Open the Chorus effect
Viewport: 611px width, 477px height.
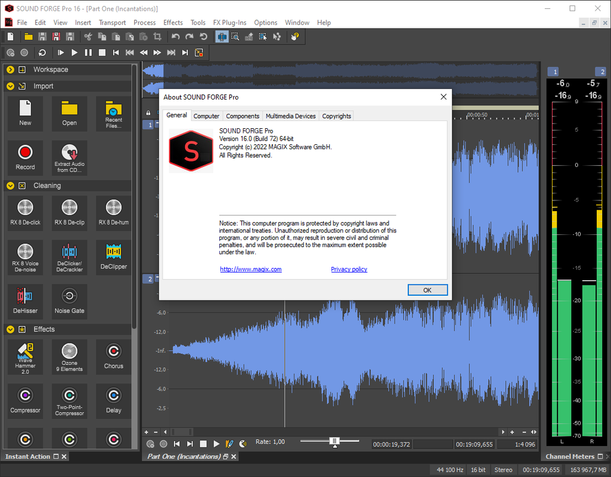click(x=113, y=357)
